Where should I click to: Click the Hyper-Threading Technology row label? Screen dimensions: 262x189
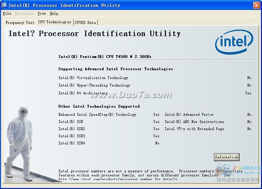(94, 85)
